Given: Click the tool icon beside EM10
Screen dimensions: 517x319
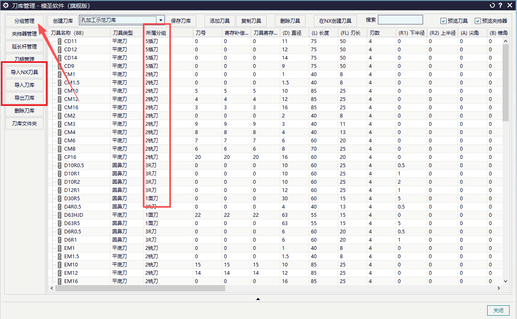Looking at the screenshot, I should pos(59,265).
